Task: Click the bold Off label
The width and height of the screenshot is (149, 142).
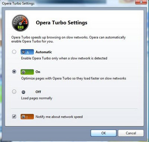Action: point(38,92)
